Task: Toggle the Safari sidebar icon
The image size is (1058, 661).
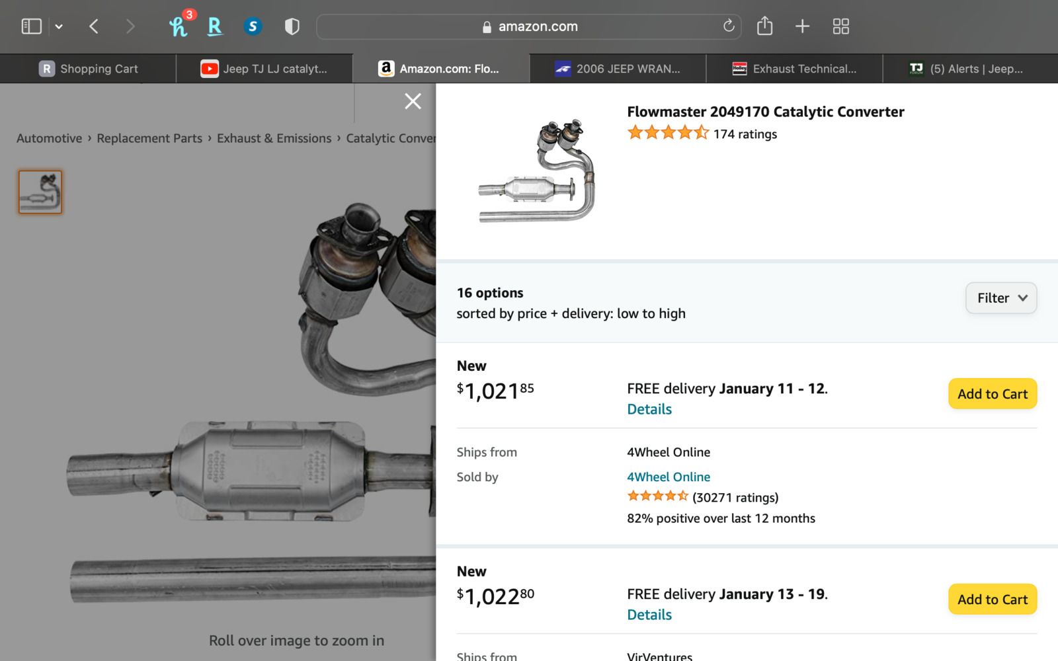Action: (x=31, y=26)
